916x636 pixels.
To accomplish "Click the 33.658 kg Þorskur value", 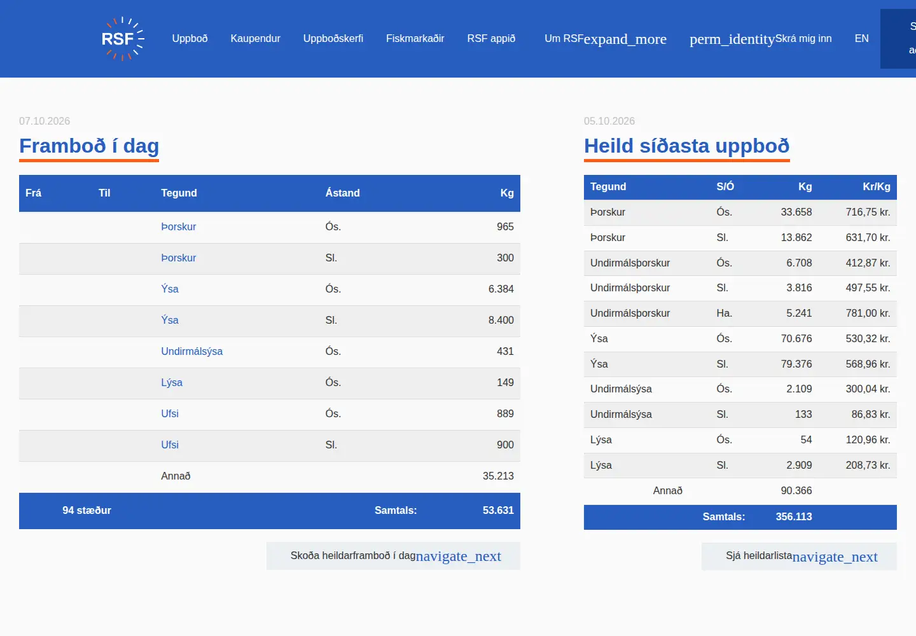I will pos(796,212).
